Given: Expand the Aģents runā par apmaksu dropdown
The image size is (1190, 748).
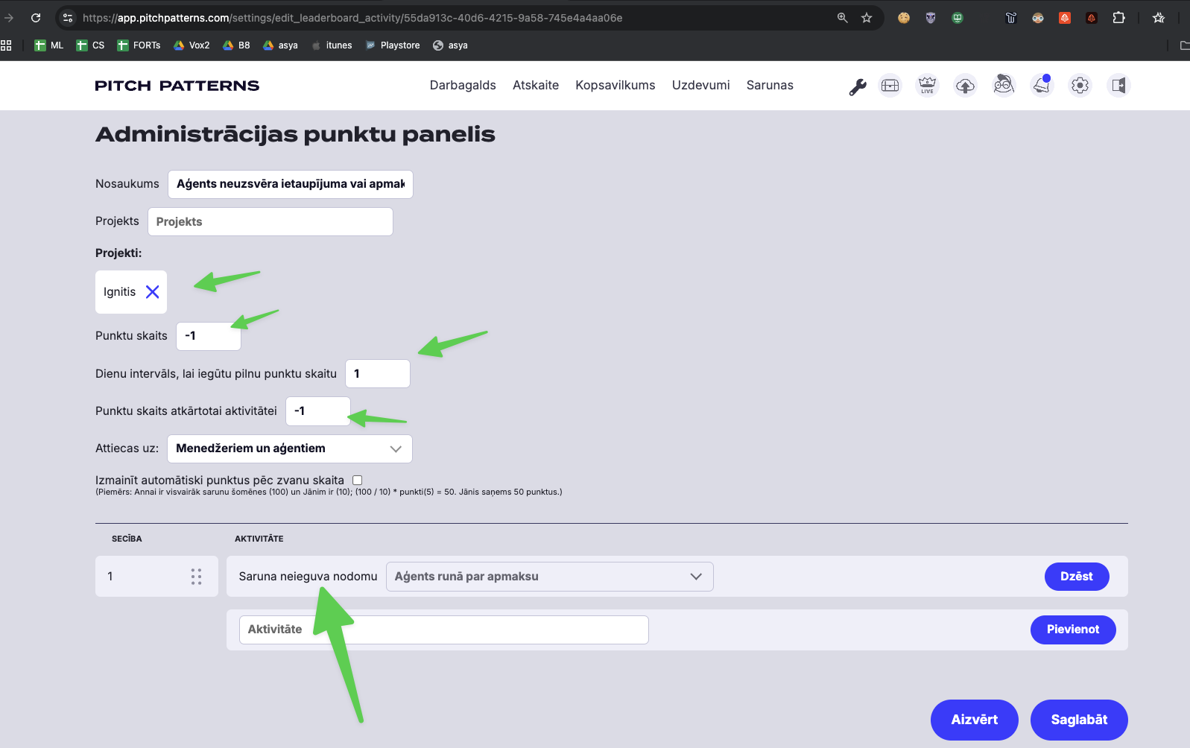Looking at the screenshot, I should 550,577.
